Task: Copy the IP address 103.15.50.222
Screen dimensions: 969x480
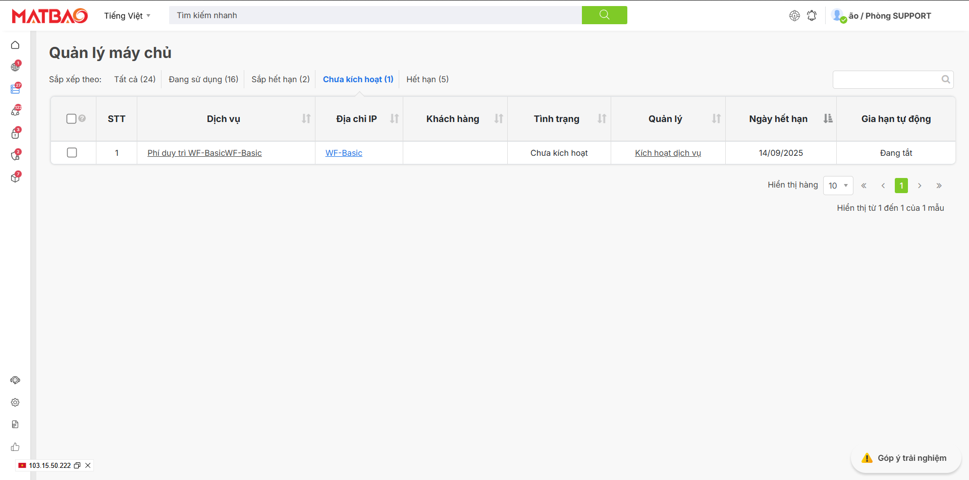Action: (x=77, y=465)
